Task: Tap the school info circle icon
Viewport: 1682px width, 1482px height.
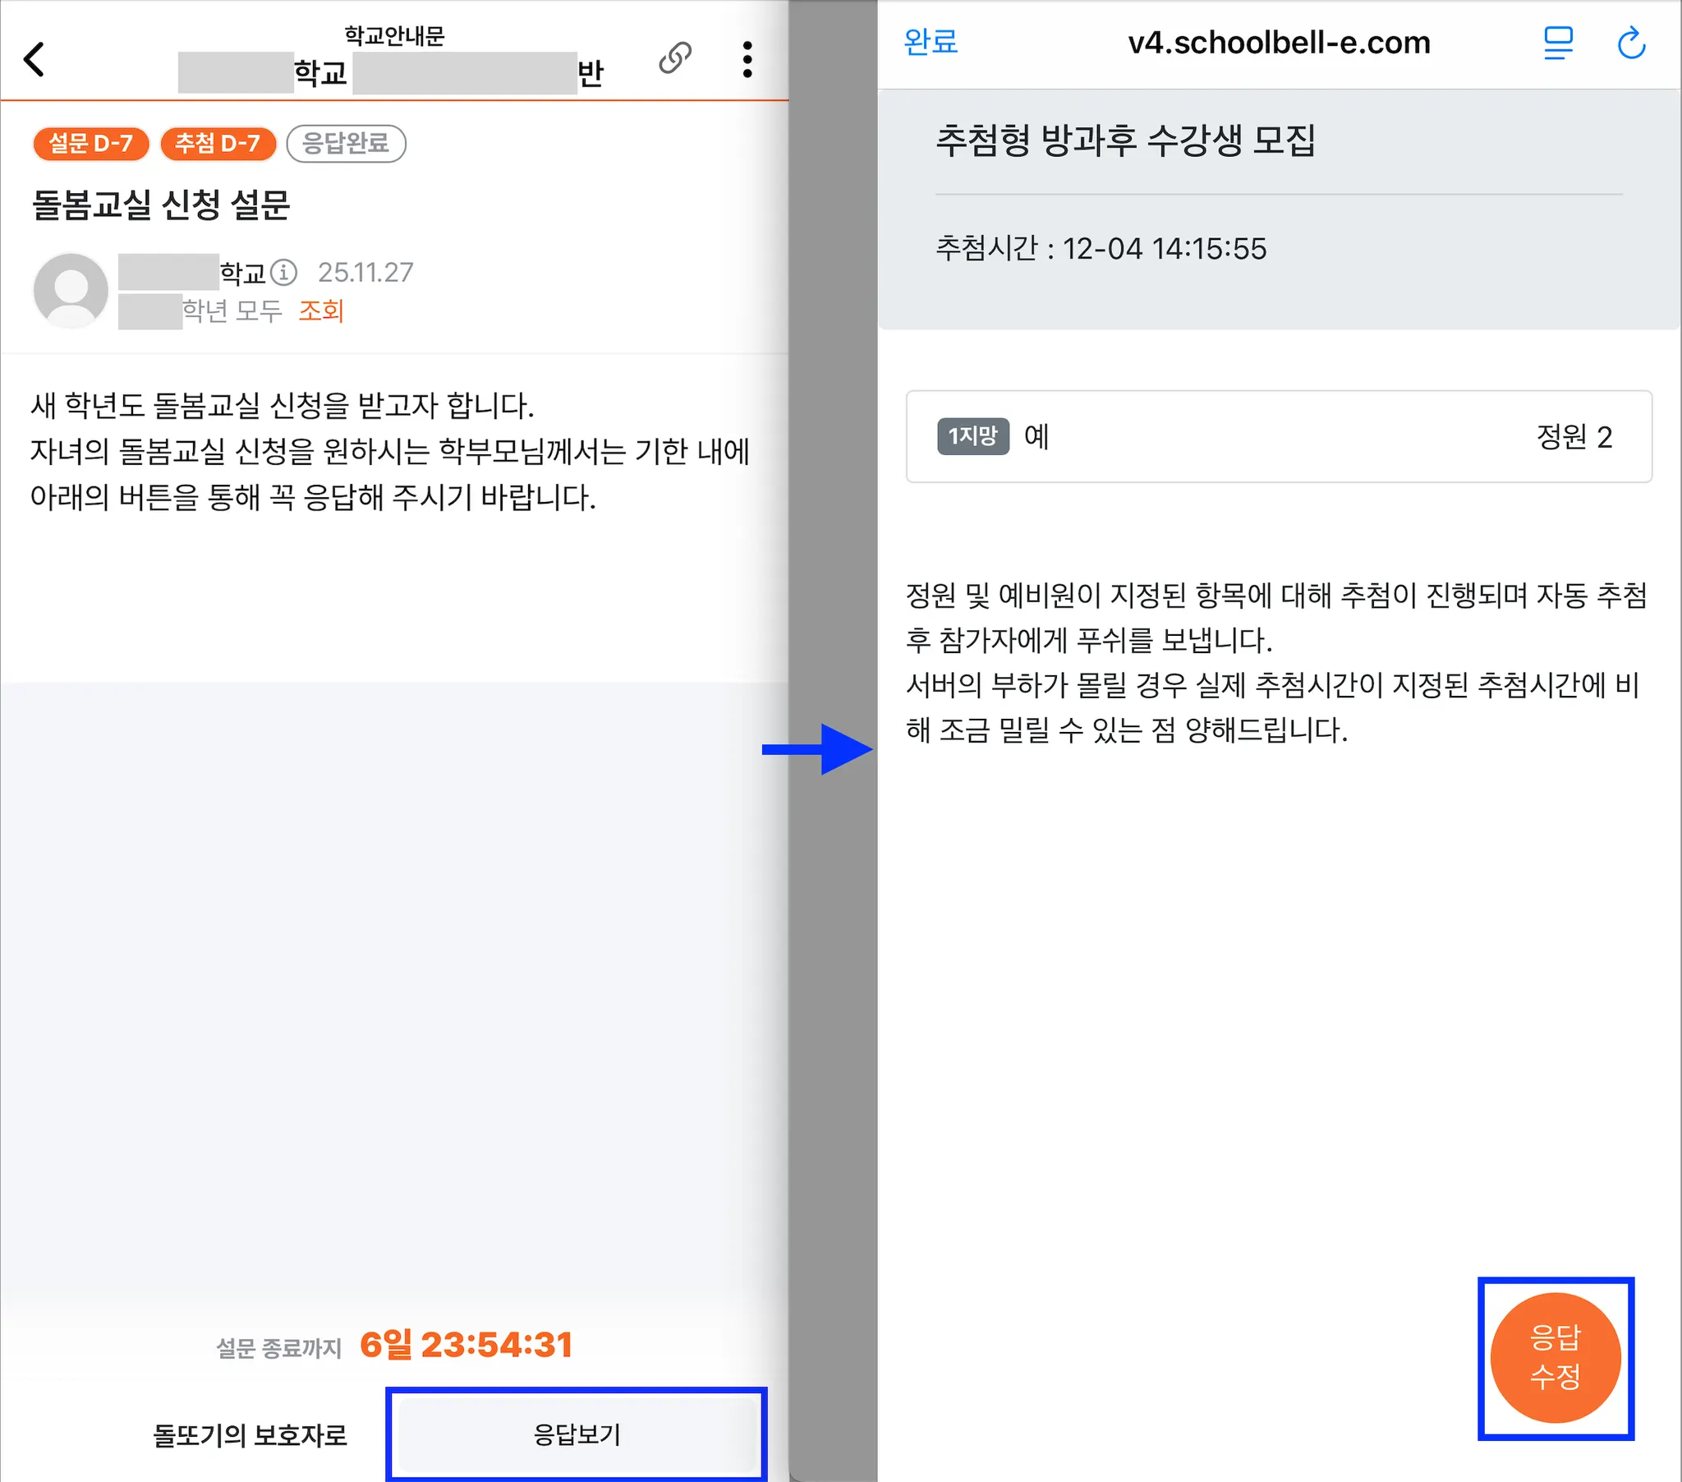Action: (x=284, y=272)
